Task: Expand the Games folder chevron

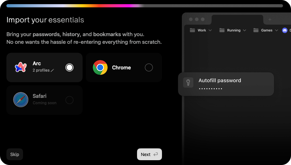Action: tap(277, 30)
